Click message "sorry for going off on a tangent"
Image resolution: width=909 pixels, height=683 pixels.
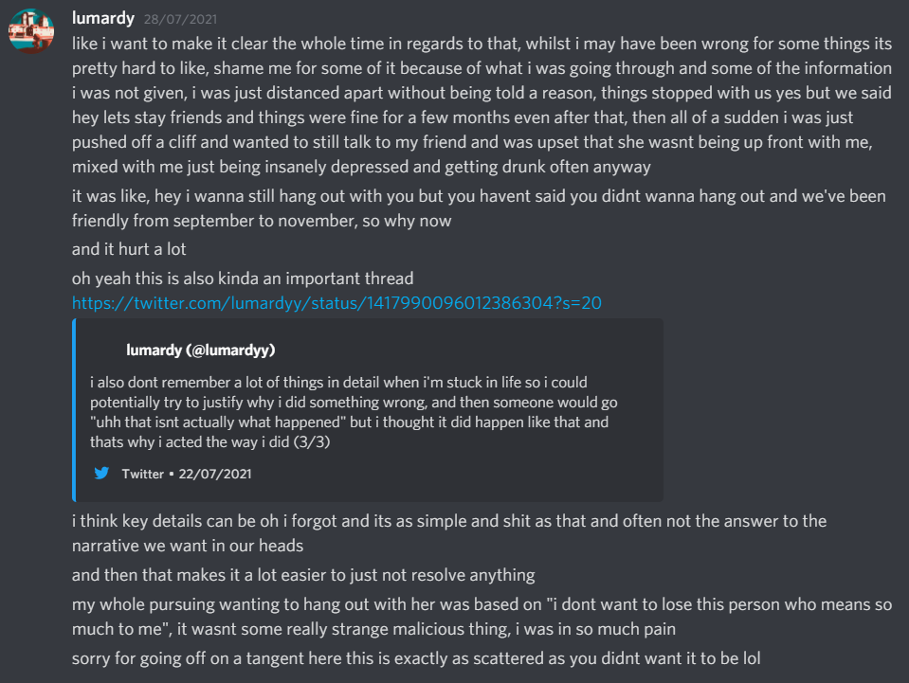point(417,657)
